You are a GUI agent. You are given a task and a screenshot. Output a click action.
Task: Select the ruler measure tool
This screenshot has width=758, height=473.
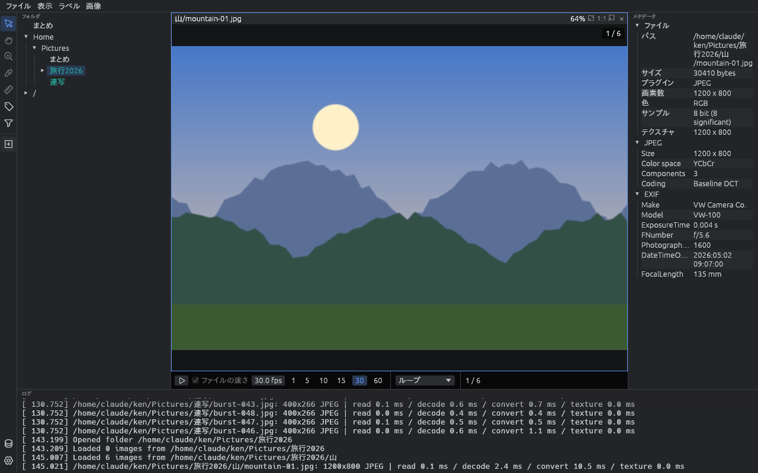pyautogui.click(x=8, y=90)
